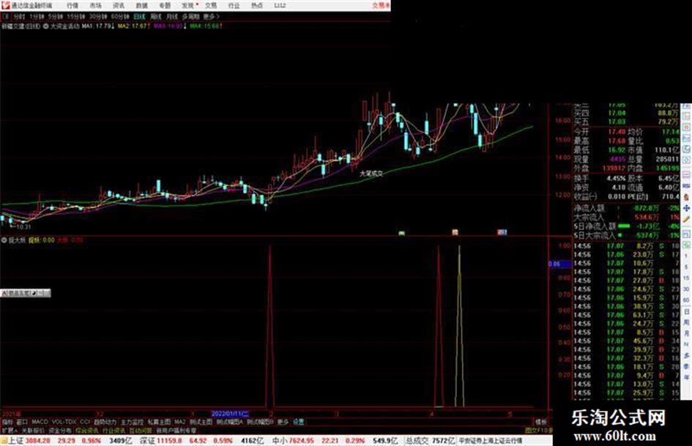Click the orange info marker below the chart
The height and width of the screenshot is (446, 692).
tap(455, 232)
